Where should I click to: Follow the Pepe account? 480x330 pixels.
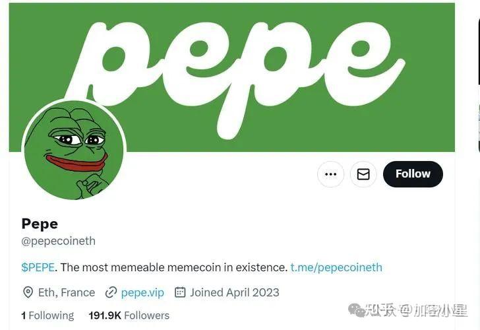[413, 174]
